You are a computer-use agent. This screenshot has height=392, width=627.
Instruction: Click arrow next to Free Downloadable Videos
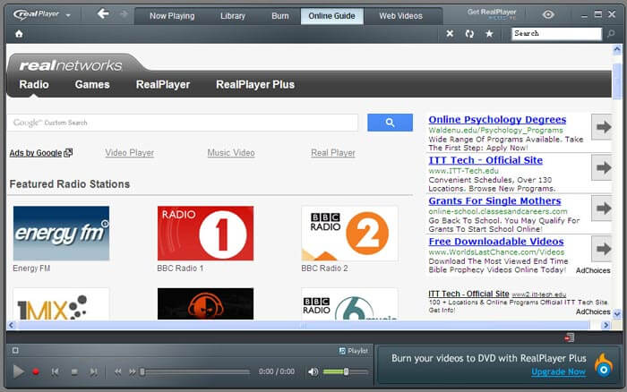[x=602, y=249]
